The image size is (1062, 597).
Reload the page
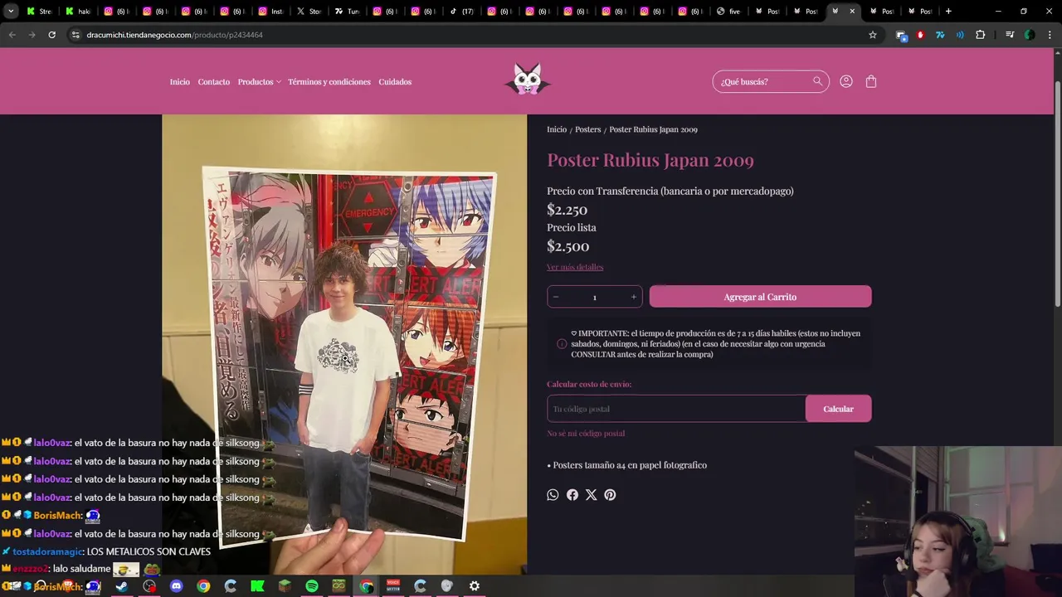pyautogui.click(x=51, y=35)
